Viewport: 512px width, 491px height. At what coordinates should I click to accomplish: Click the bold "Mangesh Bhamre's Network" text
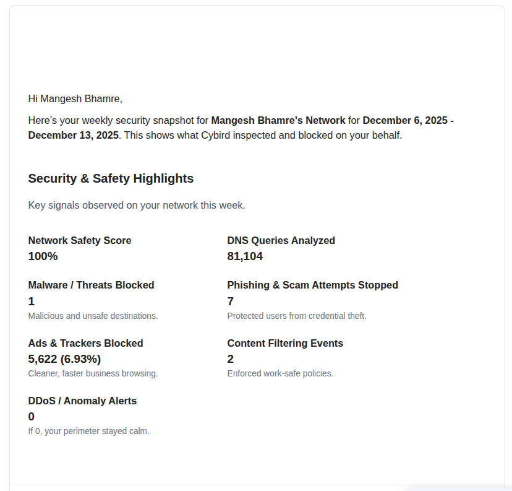(x=278, y=120)
